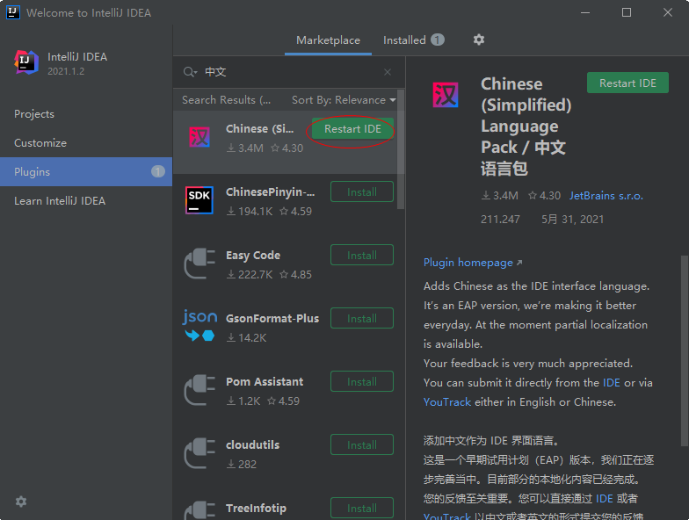
Task: Open the Sort By: Relevance dropdown
Action: coord(344,100)
